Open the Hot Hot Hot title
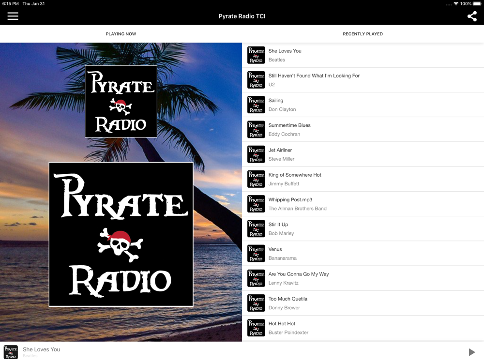This screenshot has width=484, height=363. 282,324
